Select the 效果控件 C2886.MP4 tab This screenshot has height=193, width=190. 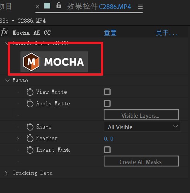coord(99,7)
